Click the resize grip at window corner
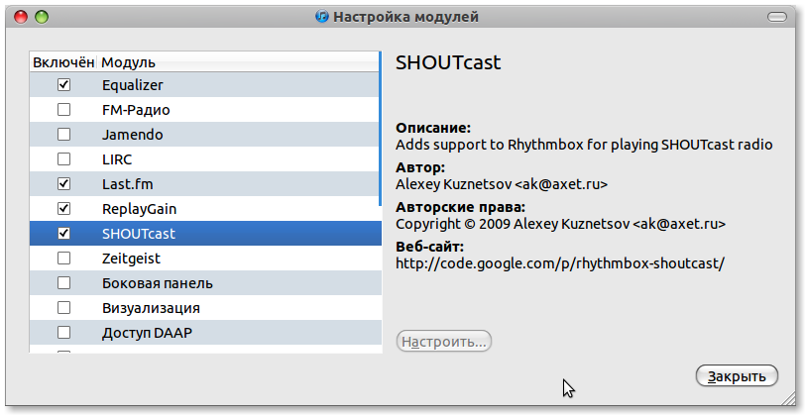This screenshot has height=415, width=805. [x=787, y=396]
